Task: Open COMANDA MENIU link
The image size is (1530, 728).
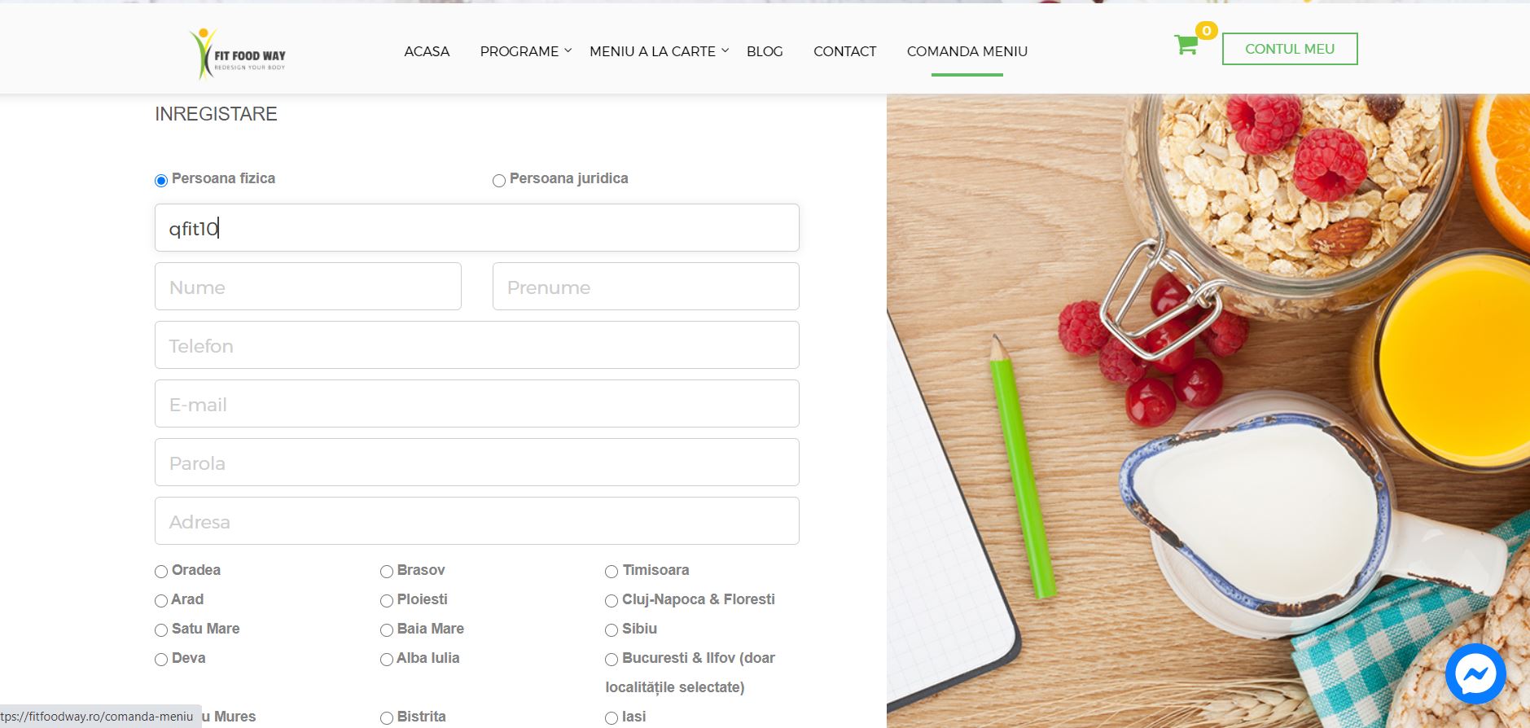Action: (967, 51)
